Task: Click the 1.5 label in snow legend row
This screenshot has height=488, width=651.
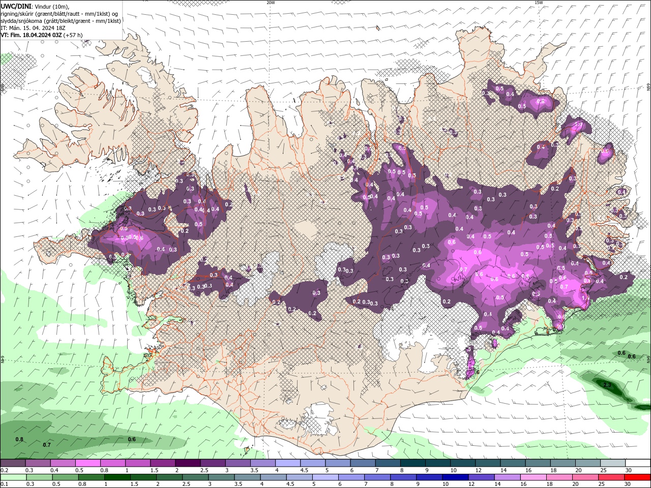Action: click(x=154, y=470)
